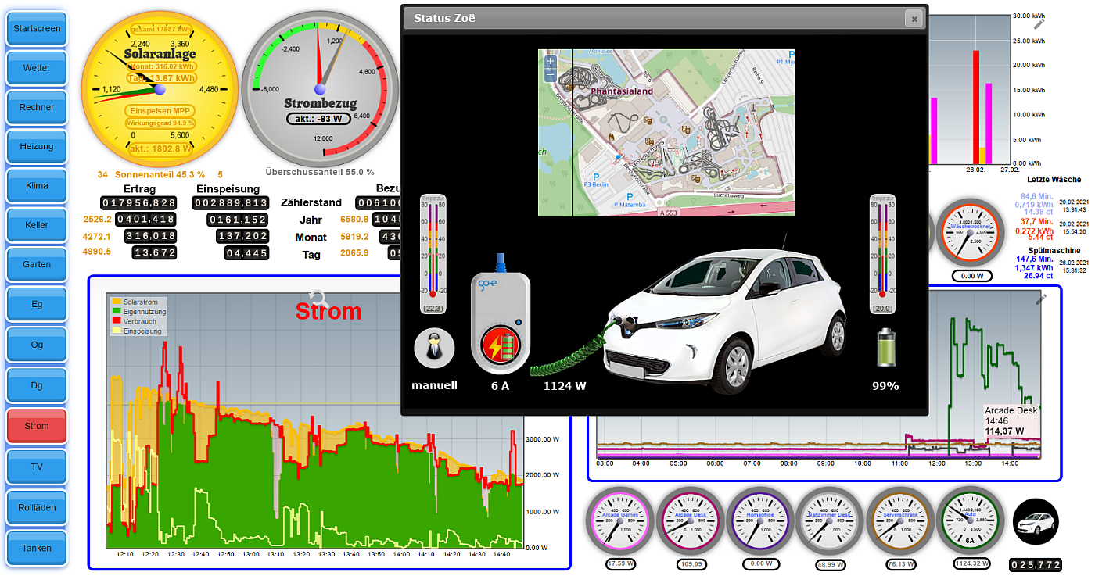This screenshot has height=583, width=1095.
Task: Zoom out on the Phantasialand map
Action: [x=550, y=75]
